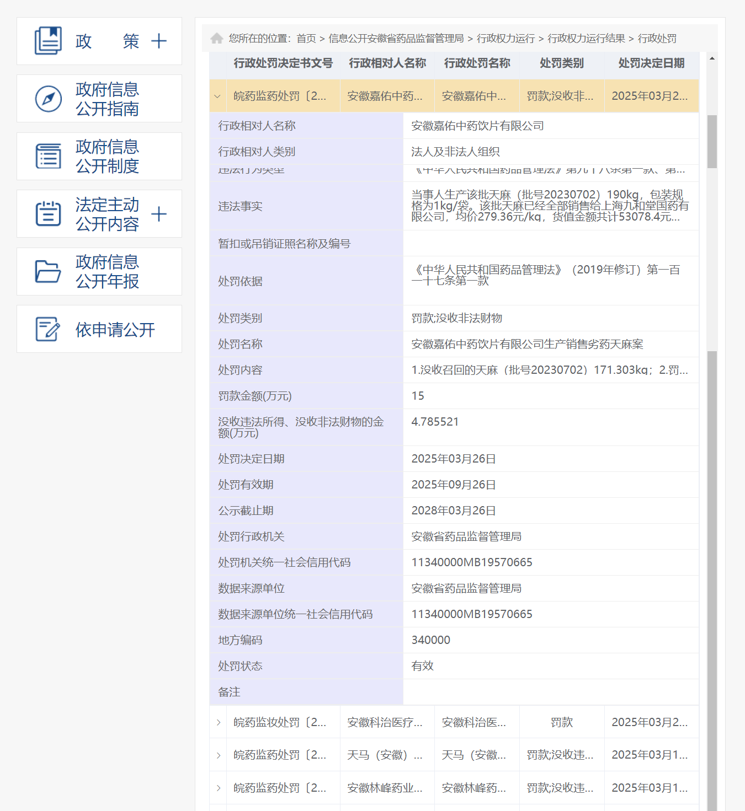Click the list icon for 政府信息公开制度

point(49,156)
